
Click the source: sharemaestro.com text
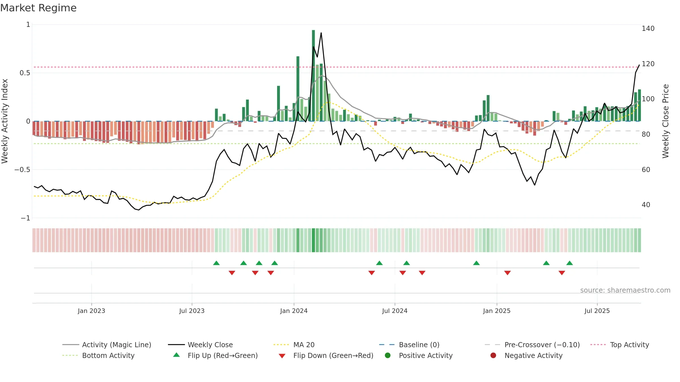point(625,290)
